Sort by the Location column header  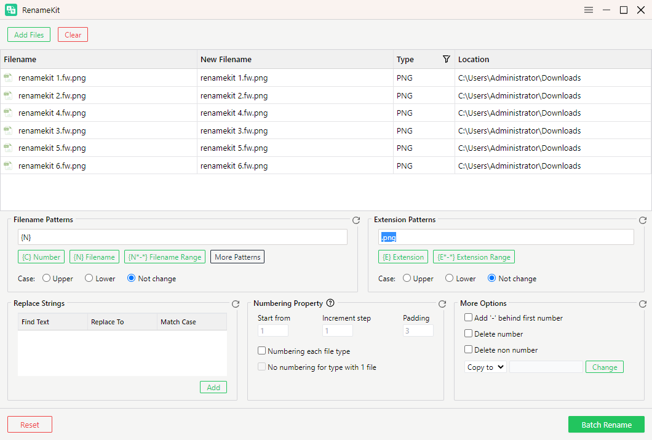click(553, 60)
